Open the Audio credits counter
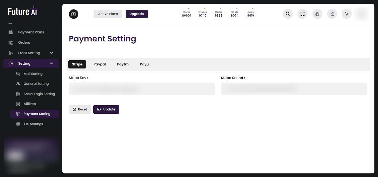The width and height of the screenshot is (378, 177). click(250, 14)
